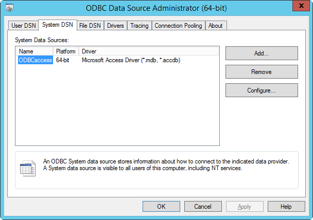This screenshot has height=220, width=313.
Task: Switch to Connection Pooling tab
Action: point(178,26)
